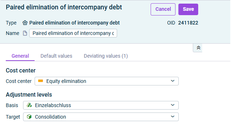Click the Cancel button
The height and width of the screenshot is (137, 231).
[x=163, y=9]
